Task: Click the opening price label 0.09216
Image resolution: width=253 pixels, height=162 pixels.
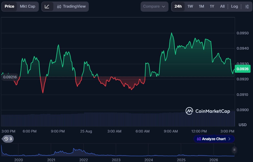Action: (x=10, y=77)
